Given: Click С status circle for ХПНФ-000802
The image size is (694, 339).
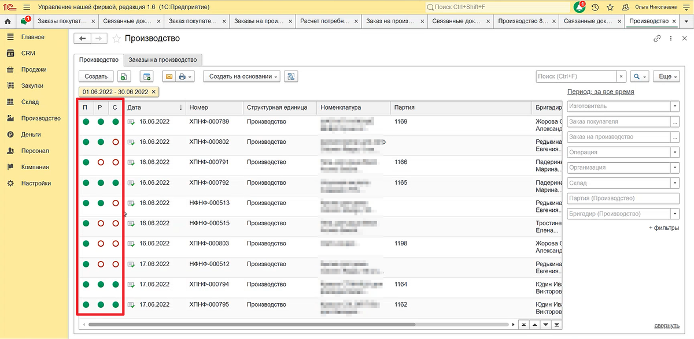Looking at the screenshot, I should [116, 142].
